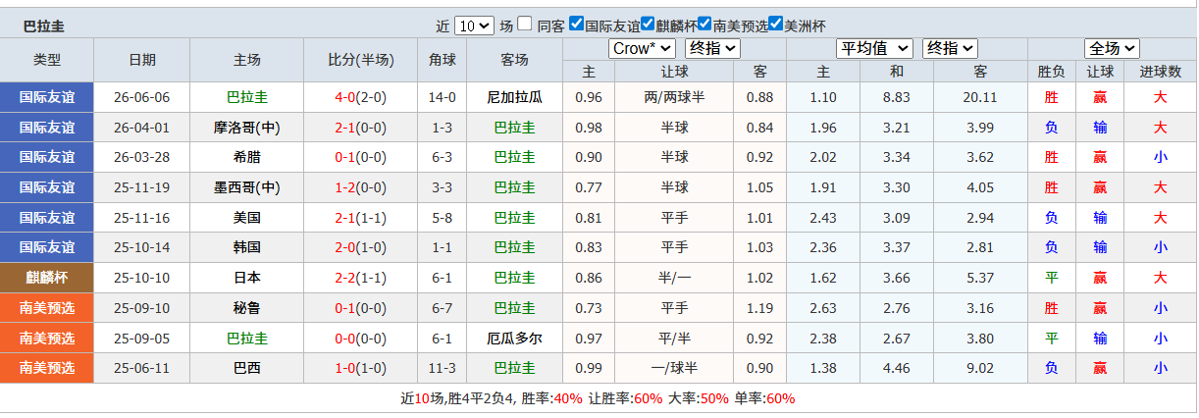
Task: Click the 半/一 handicap value
Action: pos(675,278)
